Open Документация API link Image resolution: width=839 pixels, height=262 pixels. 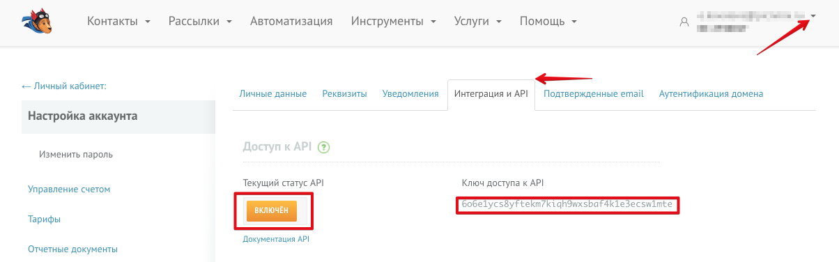(276, 239)
